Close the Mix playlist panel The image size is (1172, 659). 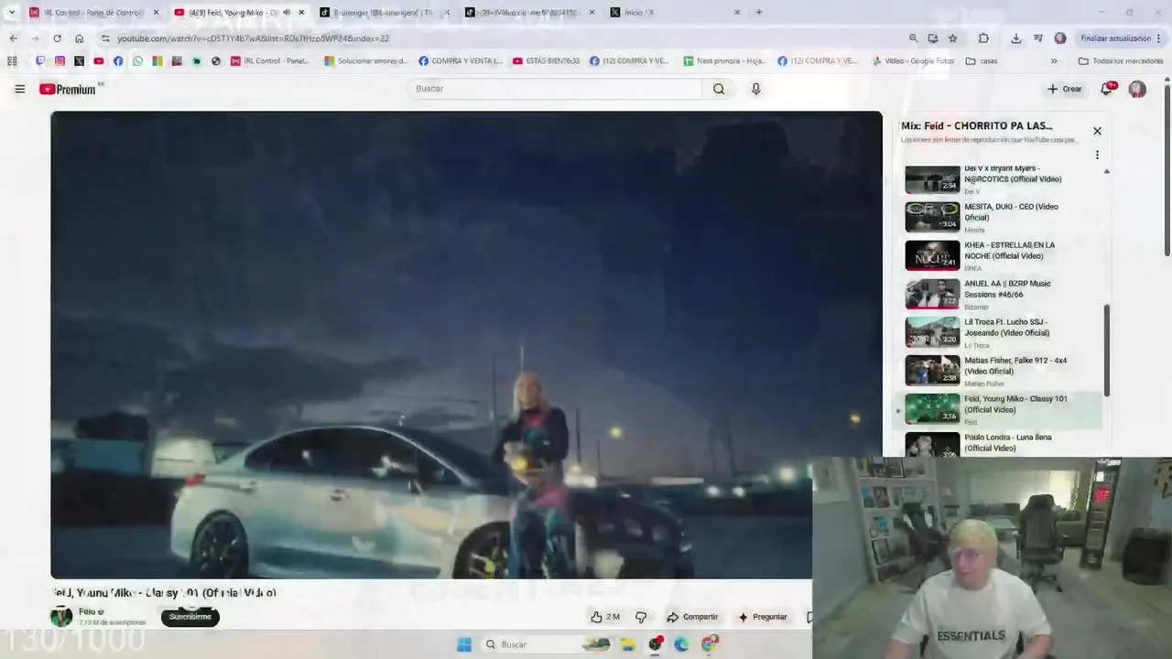pyautogui.click(x=1097, y=131)
